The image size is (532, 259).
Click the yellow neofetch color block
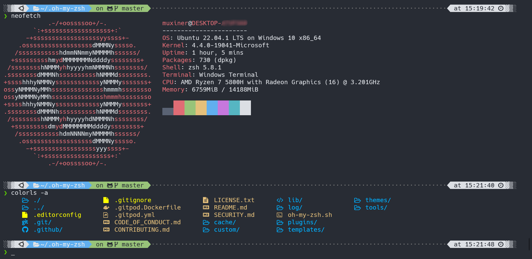pyautogui.click(x=201, y=108)
